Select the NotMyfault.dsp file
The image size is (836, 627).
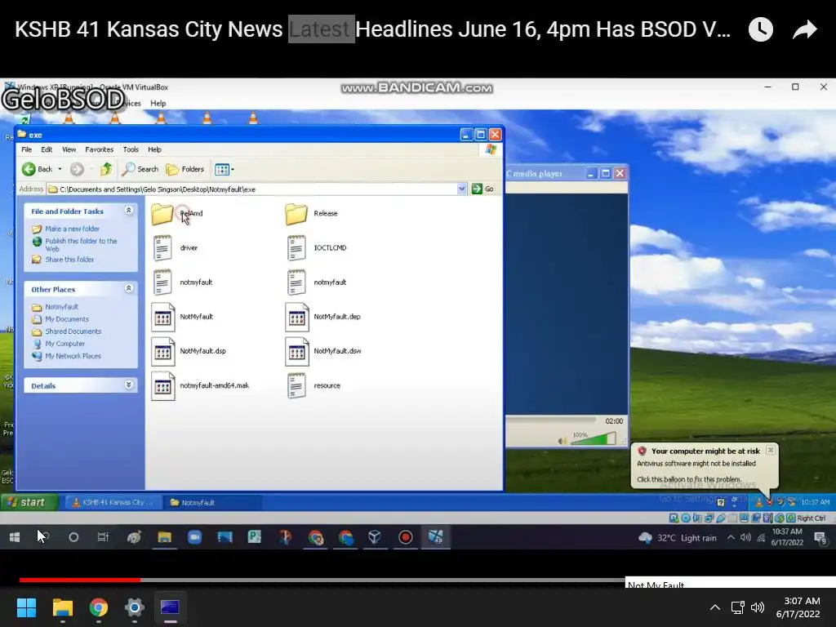click(x=189, y=351)
